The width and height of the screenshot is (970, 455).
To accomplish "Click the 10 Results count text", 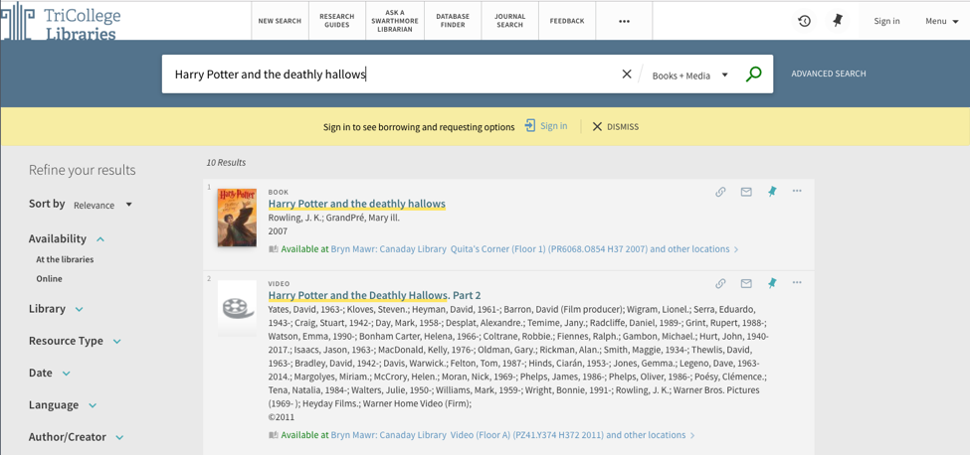I will (x=226, y=163).
